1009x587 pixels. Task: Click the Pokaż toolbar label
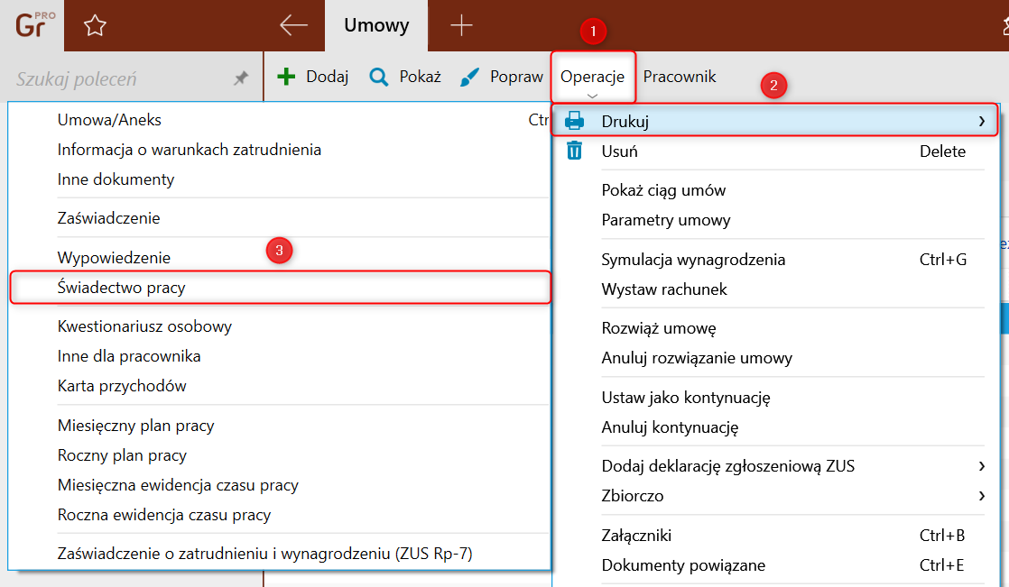pyautogui.click(x=420, y=77)
